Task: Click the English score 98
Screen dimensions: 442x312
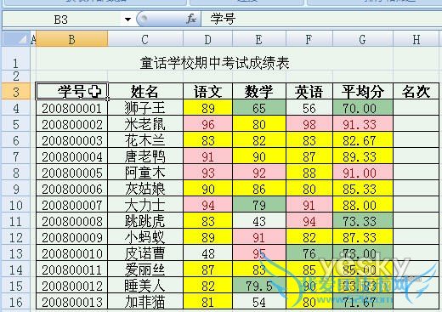Action: (309, 124)
